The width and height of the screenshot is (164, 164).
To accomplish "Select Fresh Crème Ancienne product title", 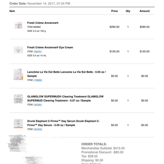I will point(43,23).
